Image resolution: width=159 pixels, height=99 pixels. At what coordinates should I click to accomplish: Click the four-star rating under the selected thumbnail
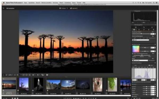click(9, 92)
